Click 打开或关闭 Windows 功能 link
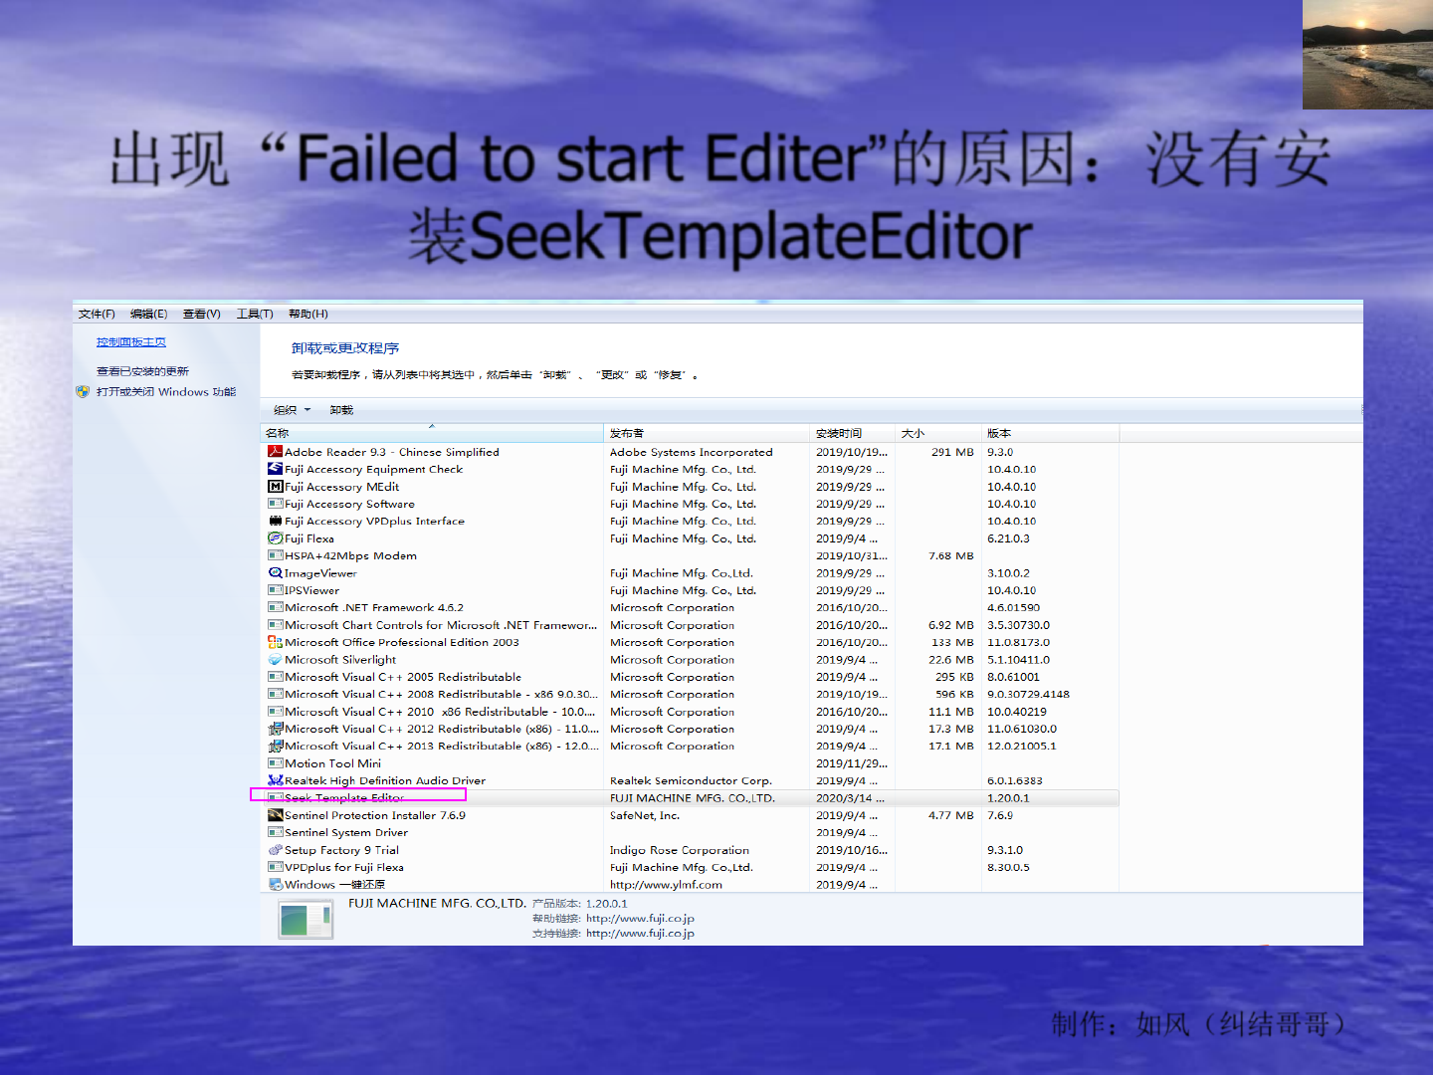This screenshot has width=1433, height=1075. click(166, 392)
